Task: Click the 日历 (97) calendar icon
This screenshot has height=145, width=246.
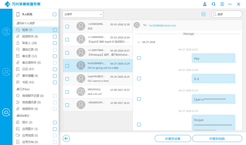Action: coord(18,69)
